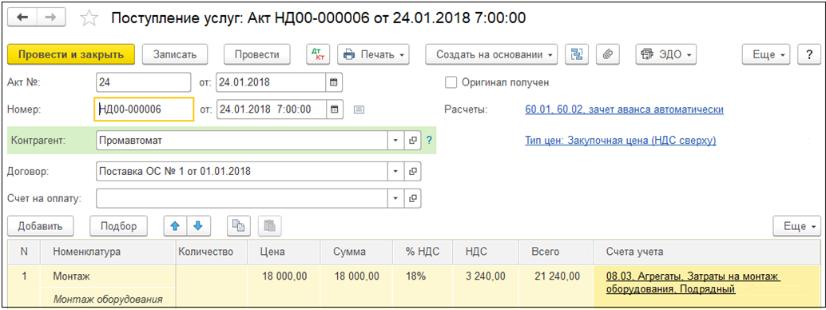Viewport: 826px width, 310px height.
Task: Click the back navigation arrow
Action: 22,18
